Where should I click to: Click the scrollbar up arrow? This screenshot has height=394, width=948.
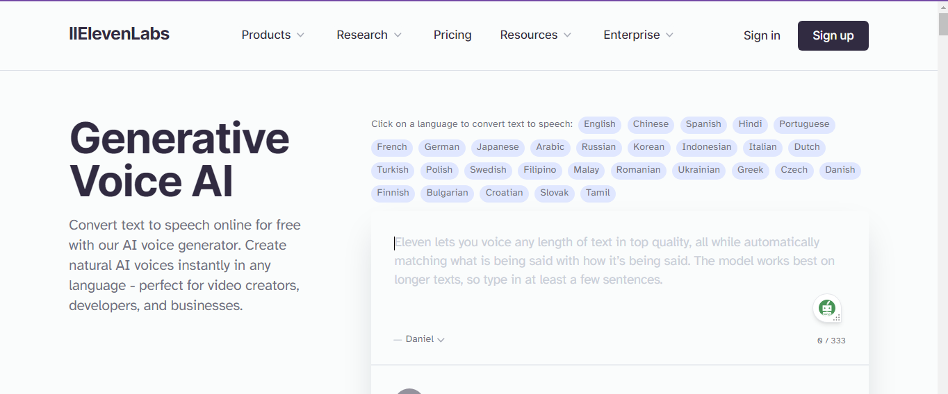(942, 6)
